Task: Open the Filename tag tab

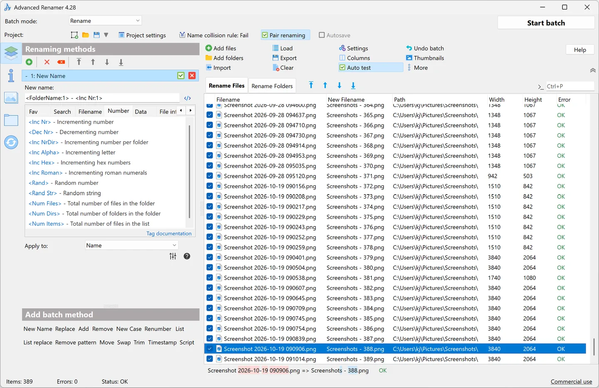Action: (x=90, y=112)
